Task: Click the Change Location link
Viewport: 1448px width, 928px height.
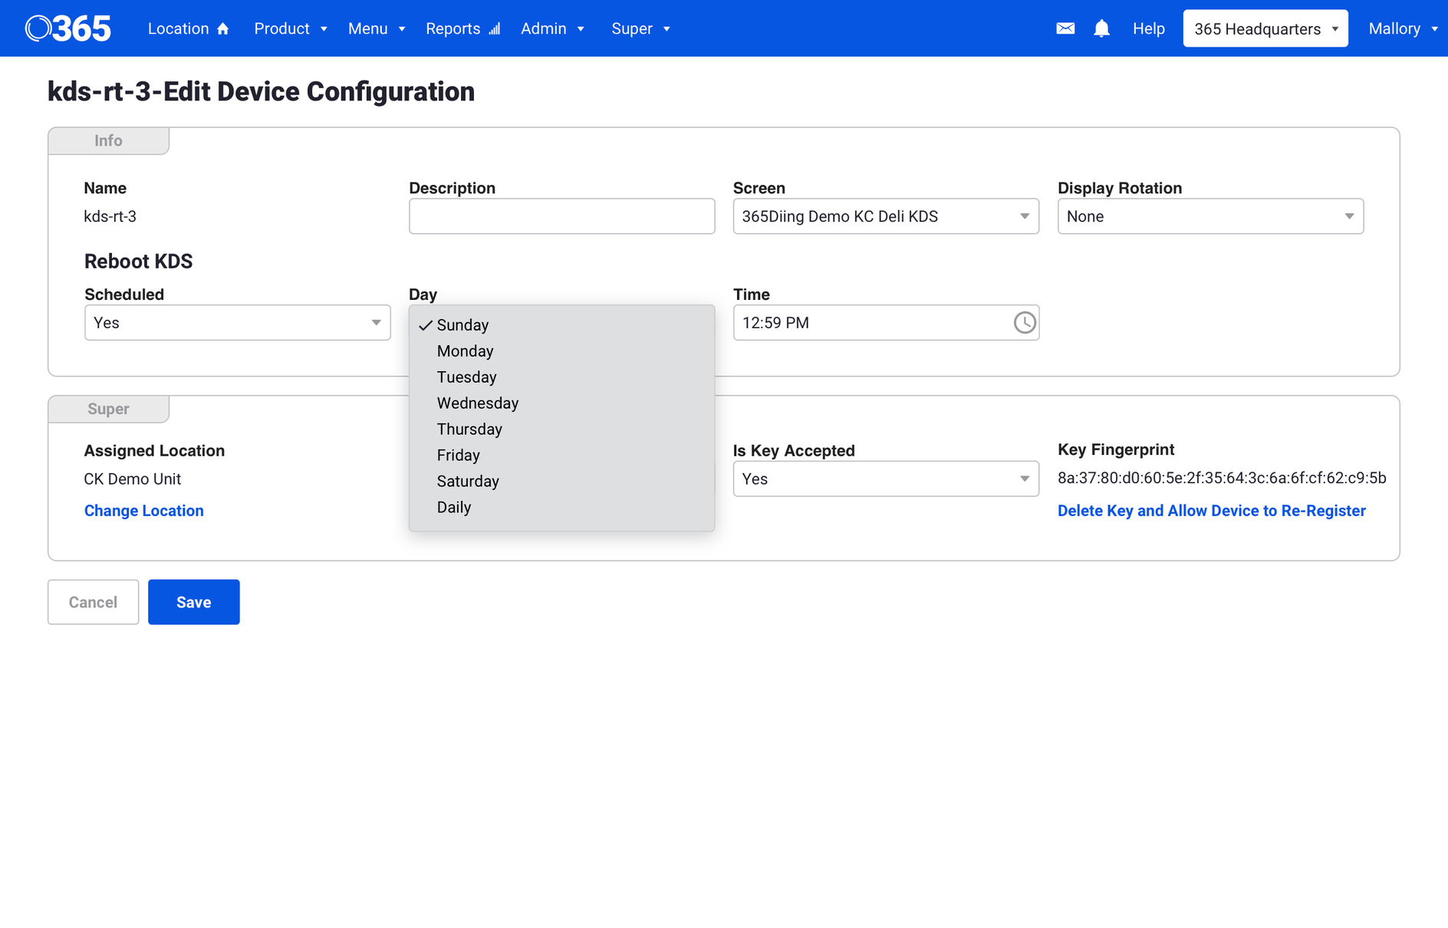Action: [x=143, y=511]
